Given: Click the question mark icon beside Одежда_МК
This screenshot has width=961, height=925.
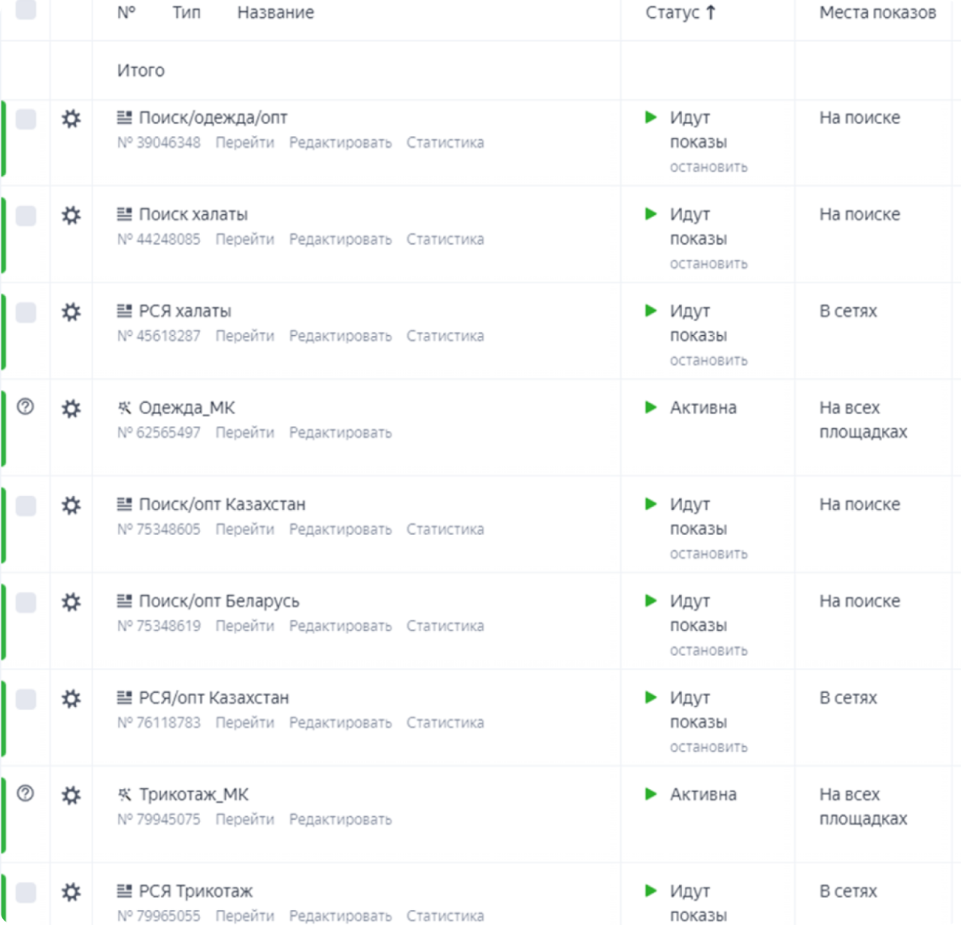Looking at the screenshot, I should click(x=26, y=407).
